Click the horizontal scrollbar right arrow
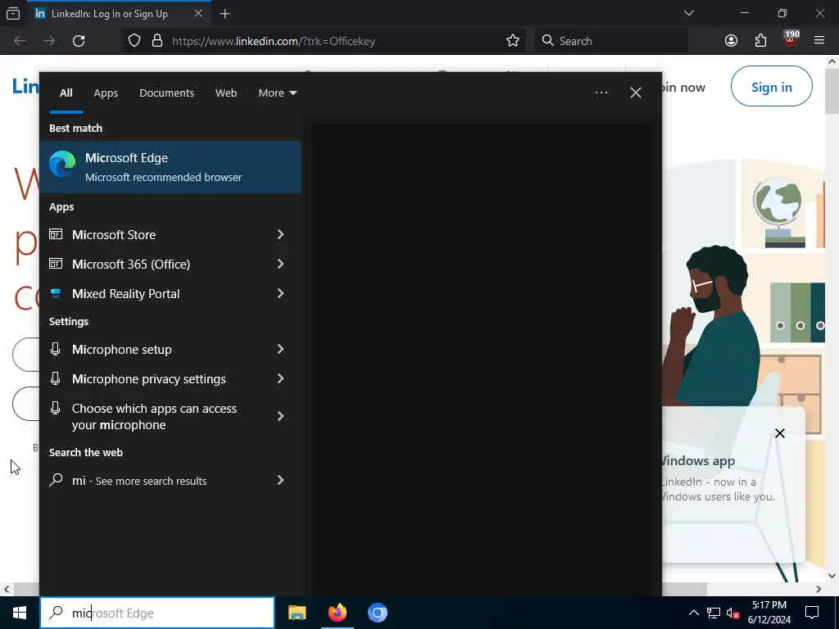Image resolution: width=839 pixels, height=629 pixels. point(819,589)
